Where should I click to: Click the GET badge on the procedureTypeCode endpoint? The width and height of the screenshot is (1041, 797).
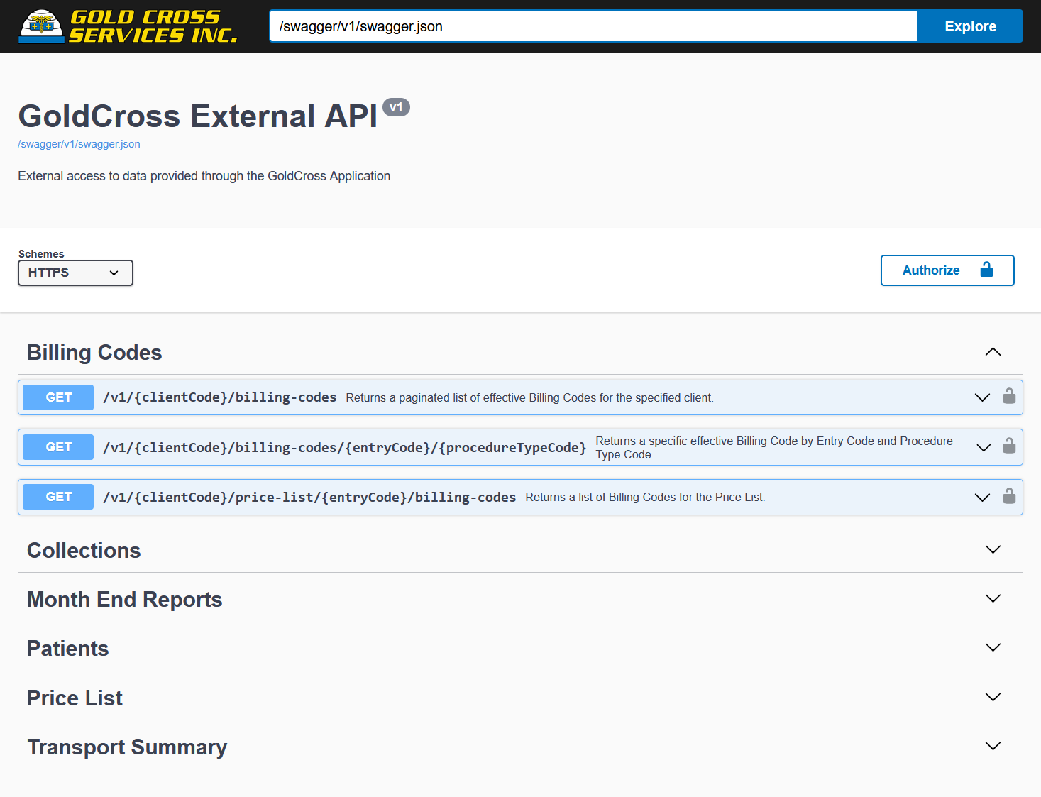click(x=57, y=446)
